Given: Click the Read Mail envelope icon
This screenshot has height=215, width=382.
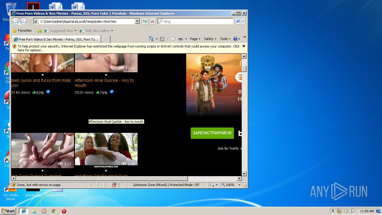Looking at the screenshot, I should pos(173,39).
